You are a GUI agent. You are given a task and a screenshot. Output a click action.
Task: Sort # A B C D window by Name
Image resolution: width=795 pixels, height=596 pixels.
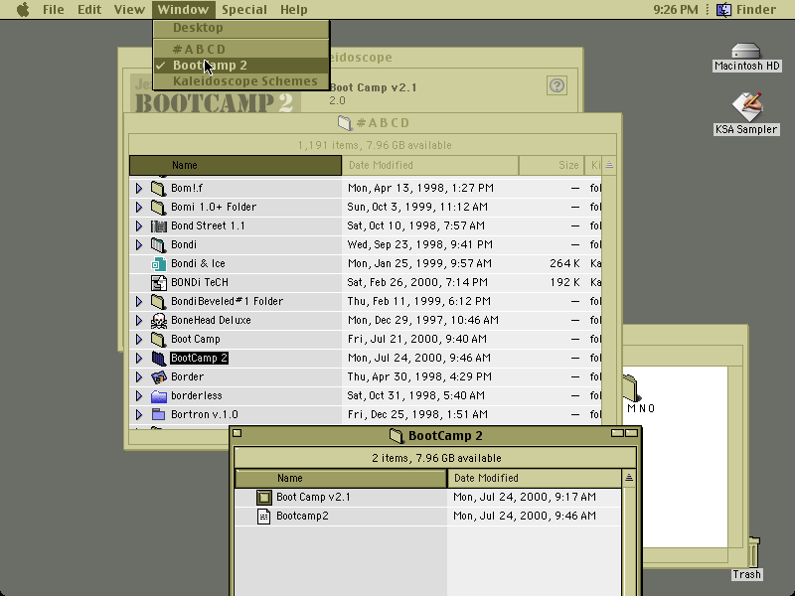coord(236,165)
